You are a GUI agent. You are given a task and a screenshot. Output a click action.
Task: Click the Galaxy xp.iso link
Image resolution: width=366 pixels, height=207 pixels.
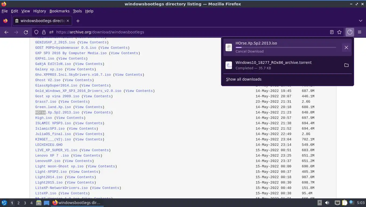[x=49, y=69]
